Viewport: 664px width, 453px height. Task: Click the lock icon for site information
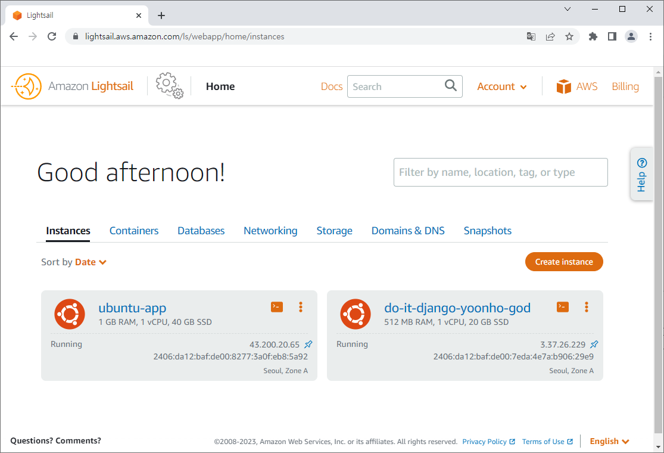click(x=76, y=36)
